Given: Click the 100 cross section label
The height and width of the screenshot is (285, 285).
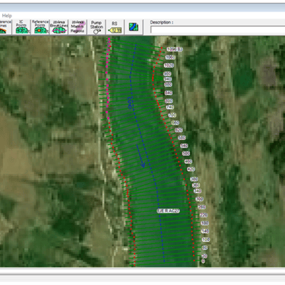Looking at the screenshot, I should (206, 239).
